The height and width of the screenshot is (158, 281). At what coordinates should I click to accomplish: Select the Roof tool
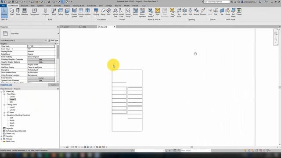(54, 12)
